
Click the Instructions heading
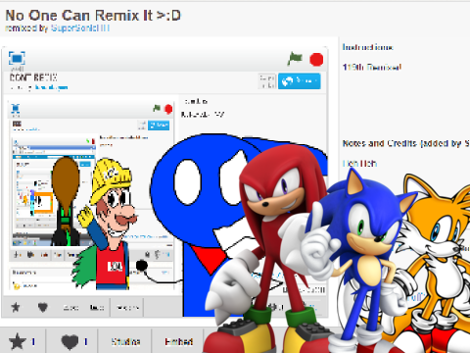(367, 47)
